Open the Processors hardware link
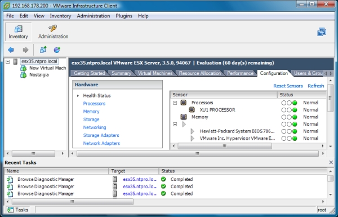This screenshot has height=217, width=338. coord(94,104)
